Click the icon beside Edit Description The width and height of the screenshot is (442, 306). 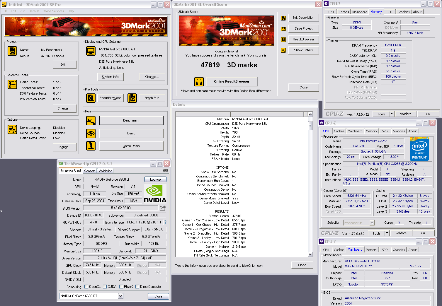[x=283, y=18]
